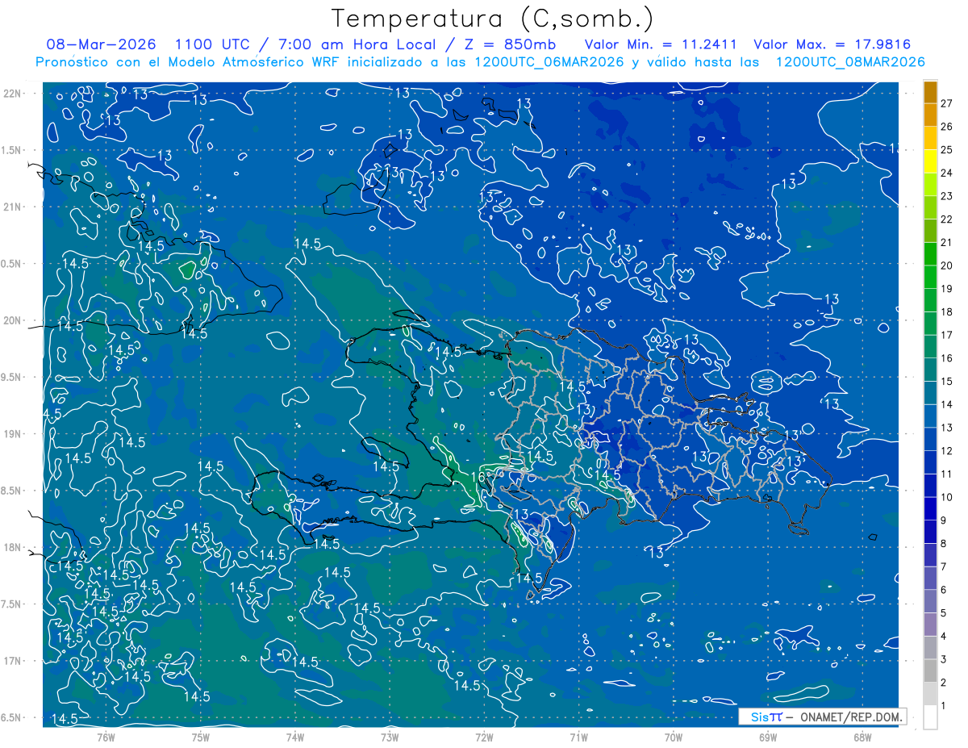
Task: Click the 22N latitude axis label
Action: pos(14,93)
